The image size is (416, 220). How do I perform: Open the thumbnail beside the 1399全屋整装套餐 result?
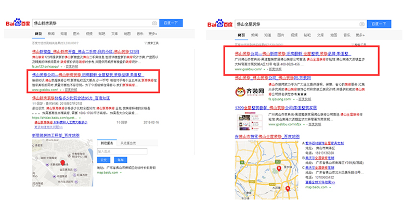click(x=250, y=121)
